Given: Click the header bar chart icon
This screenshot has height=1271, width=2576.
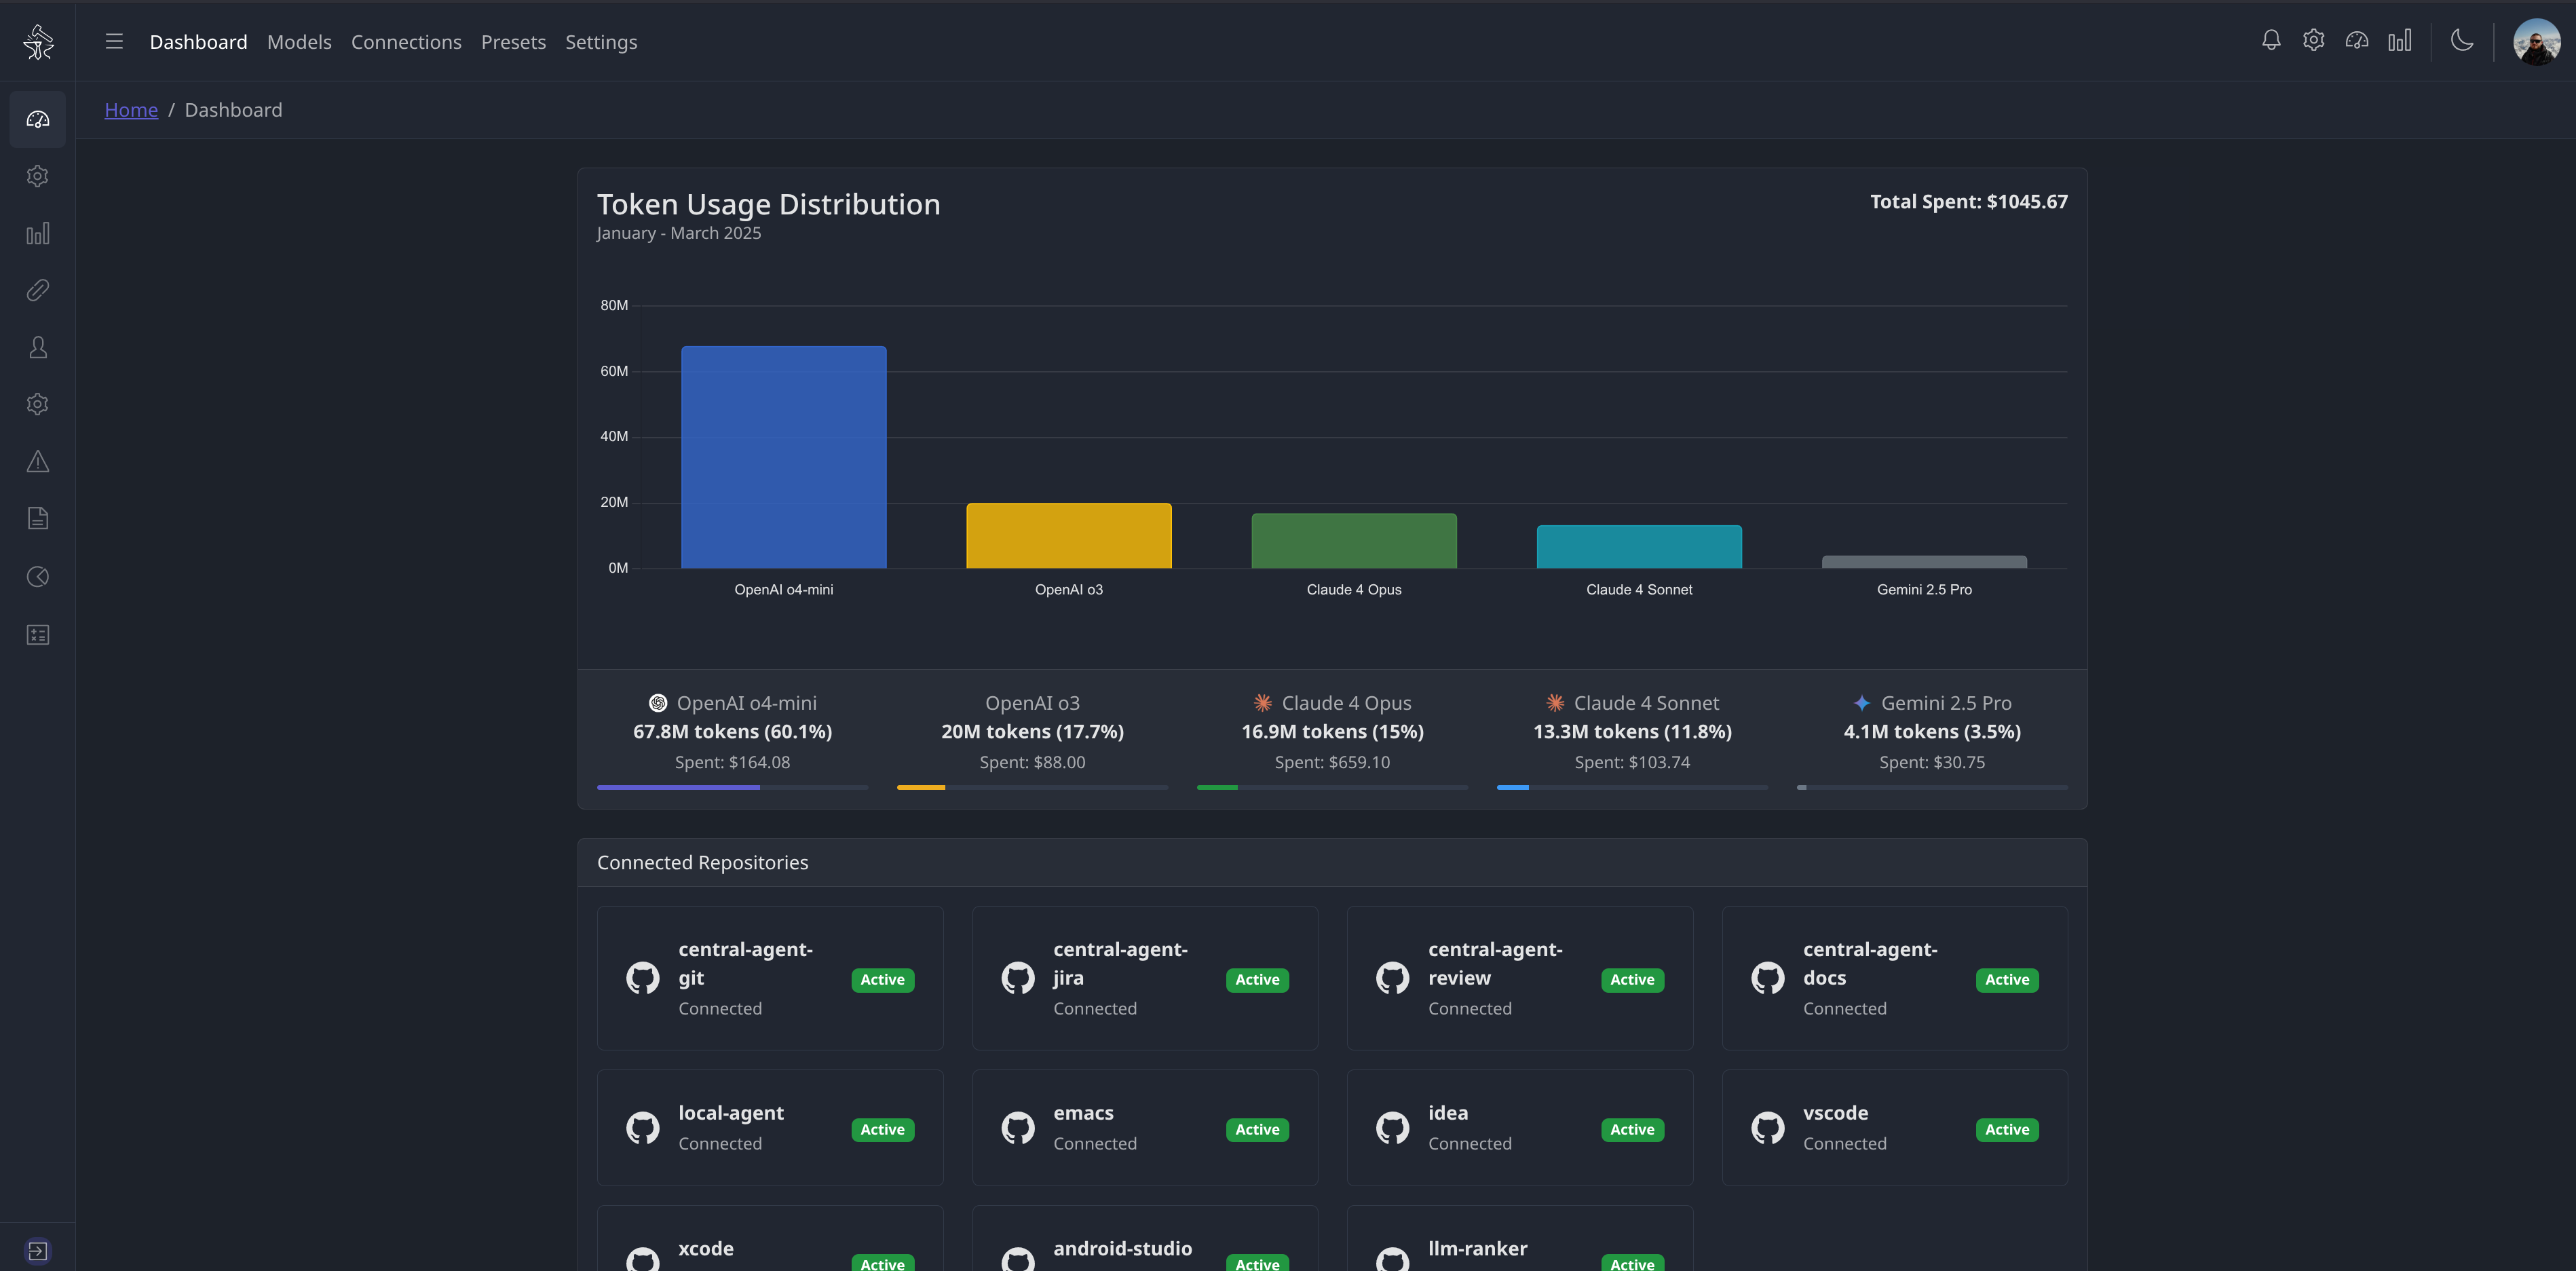Looking at the screenshot, I should (2400, 40).
